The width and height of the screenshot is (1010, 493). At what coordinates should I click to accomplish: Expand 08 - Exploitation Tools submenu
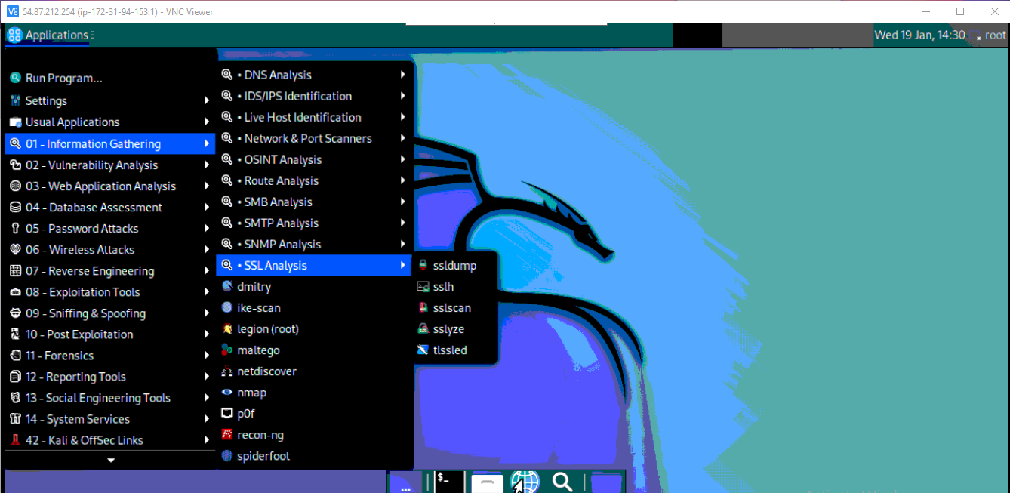[x=110, y=292]
